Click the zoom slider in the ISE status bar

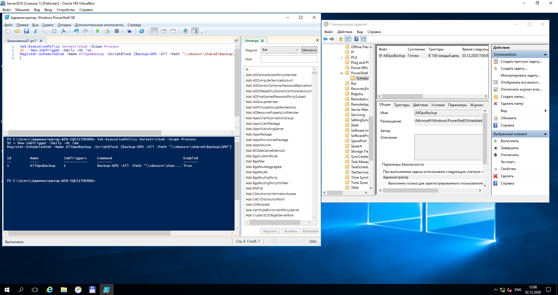pyautogui.click(x=275, y=242)
